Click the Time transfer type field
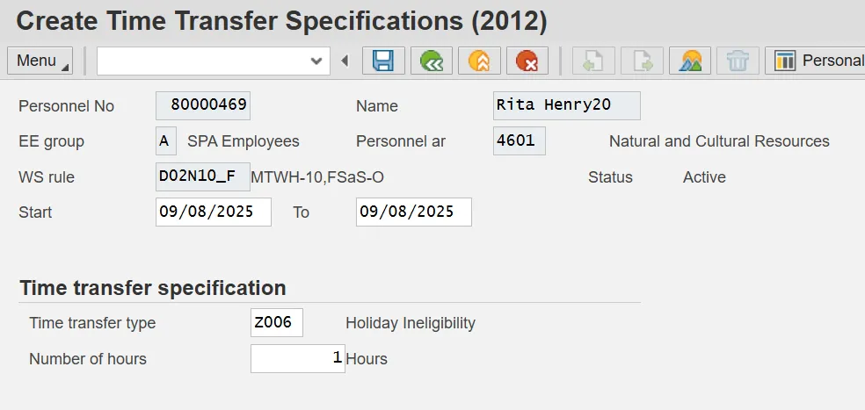The image size is (865, 410). coord(276,322)
